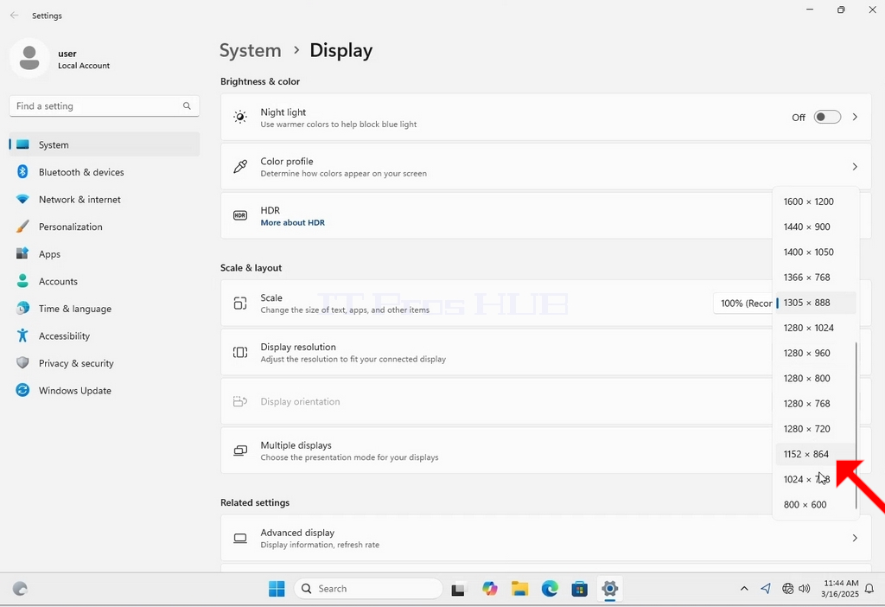
Task: Choose 1440 × 900 resolution
Action: click(816, 227)
